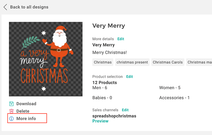Click the "Men - 6" product count
The image size is (212, 135).
pyautogui.click(x=100, y=88)
